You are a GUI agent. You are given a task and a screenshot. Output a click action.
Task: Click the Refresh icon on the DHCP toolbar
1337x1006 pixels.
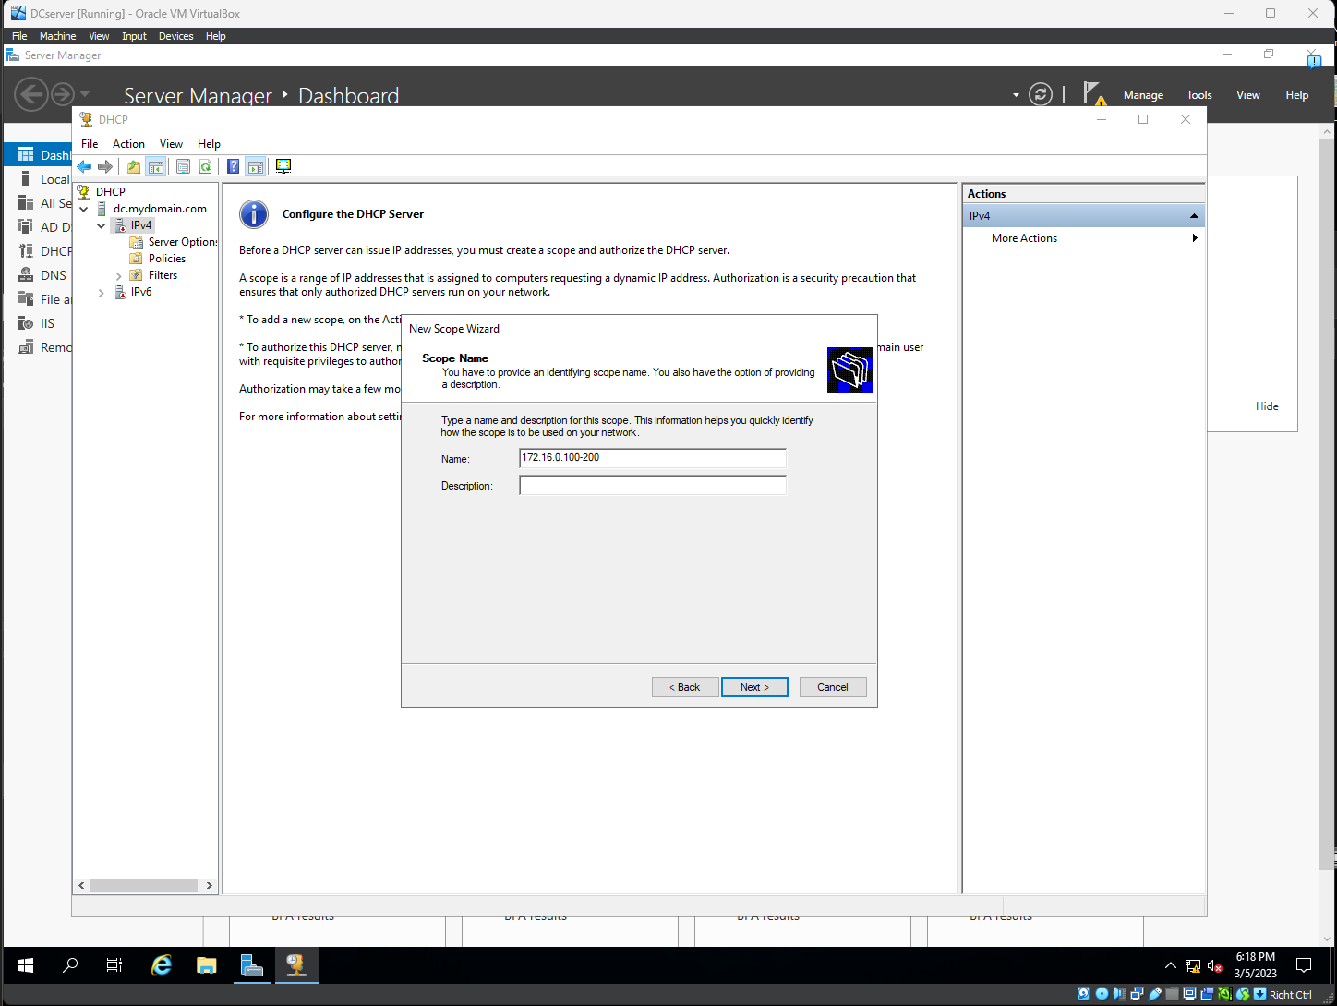[205, 166]
